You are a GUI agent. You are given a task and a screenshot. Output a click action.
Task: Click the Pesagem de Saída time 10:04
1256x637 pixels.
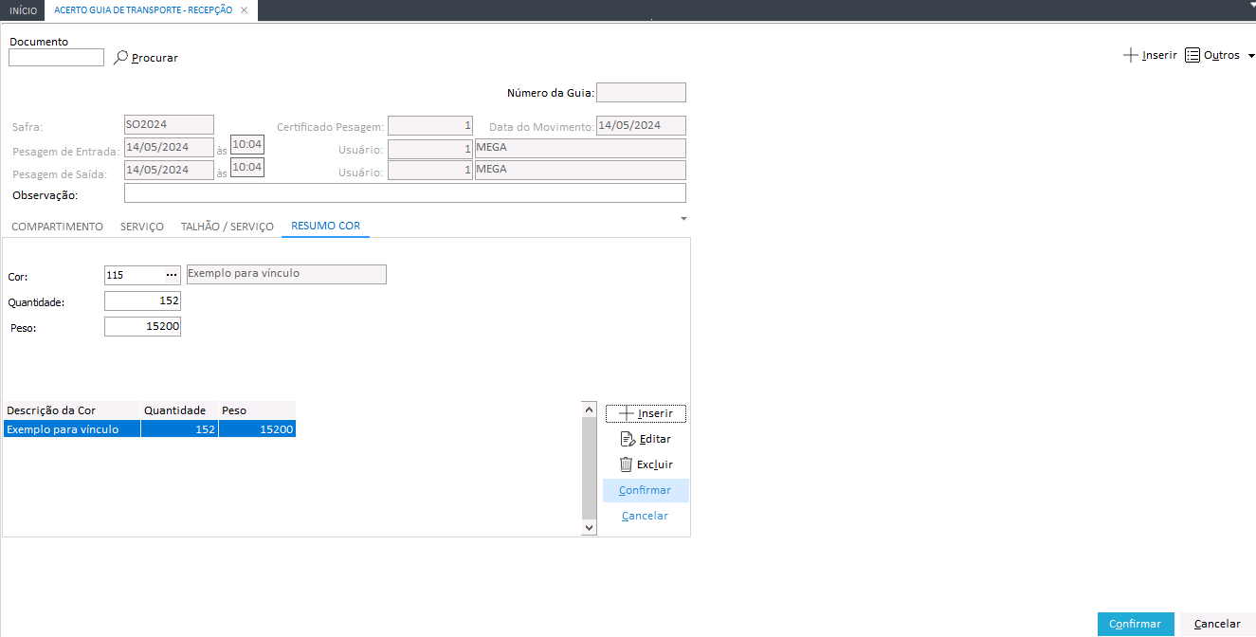tap(246, 167)
